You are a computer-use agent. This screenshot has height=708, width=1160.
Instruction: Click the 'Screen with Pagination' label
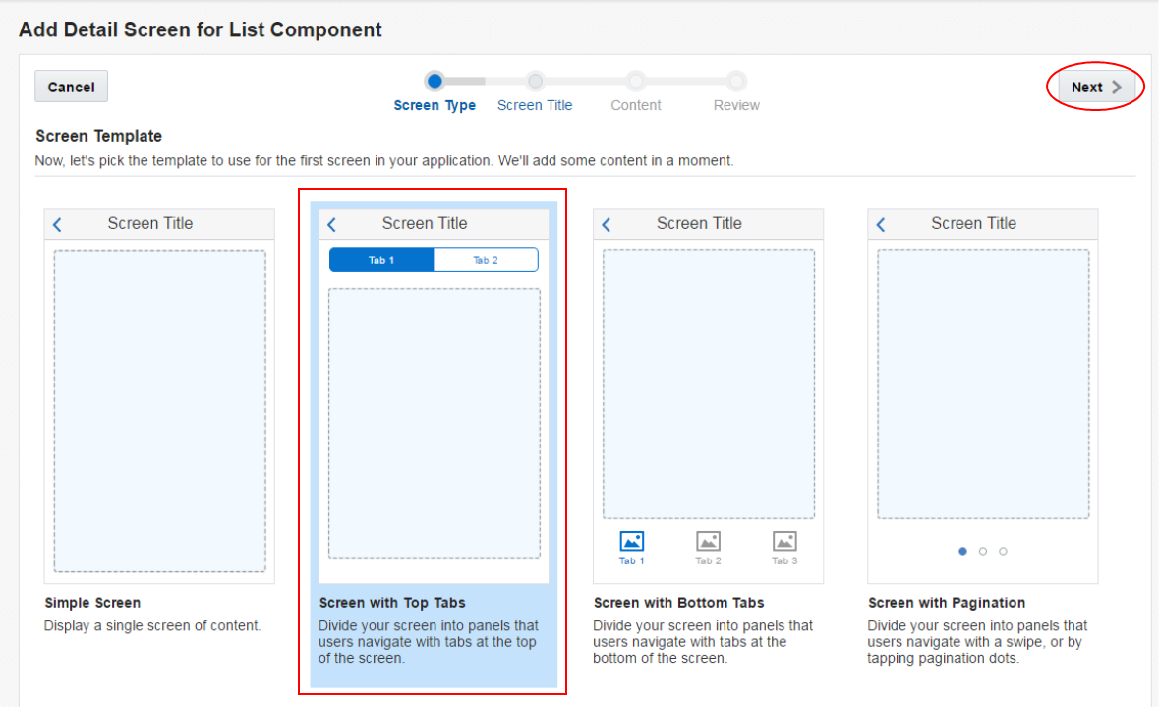coord(947,603)
